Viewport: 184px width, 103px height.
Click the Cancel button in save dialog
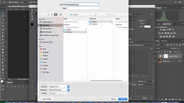pos(113,99)
